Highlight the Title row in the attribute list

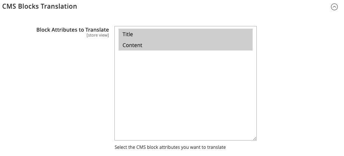(185, 34)
